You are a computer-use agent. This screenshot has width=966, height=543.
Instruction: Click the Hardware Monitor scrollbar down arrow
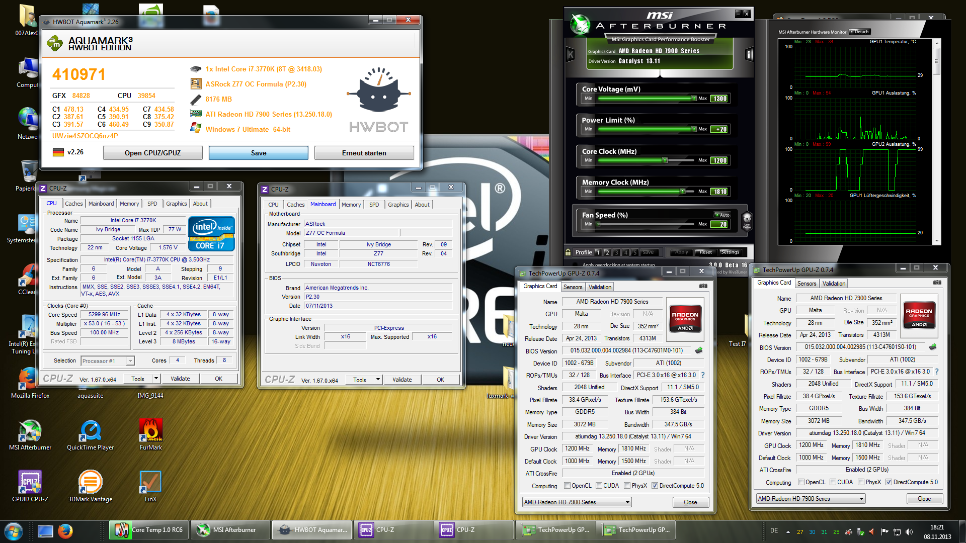tap(936, 241)
